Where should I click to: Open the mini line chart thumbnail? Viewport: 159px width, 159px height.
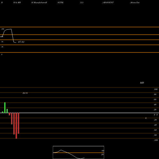click(x=79, y=152)
